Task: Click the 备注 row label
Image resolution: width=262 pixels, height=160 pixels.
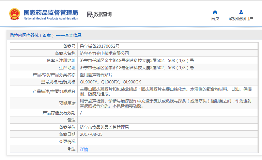Action: [71, 120]
